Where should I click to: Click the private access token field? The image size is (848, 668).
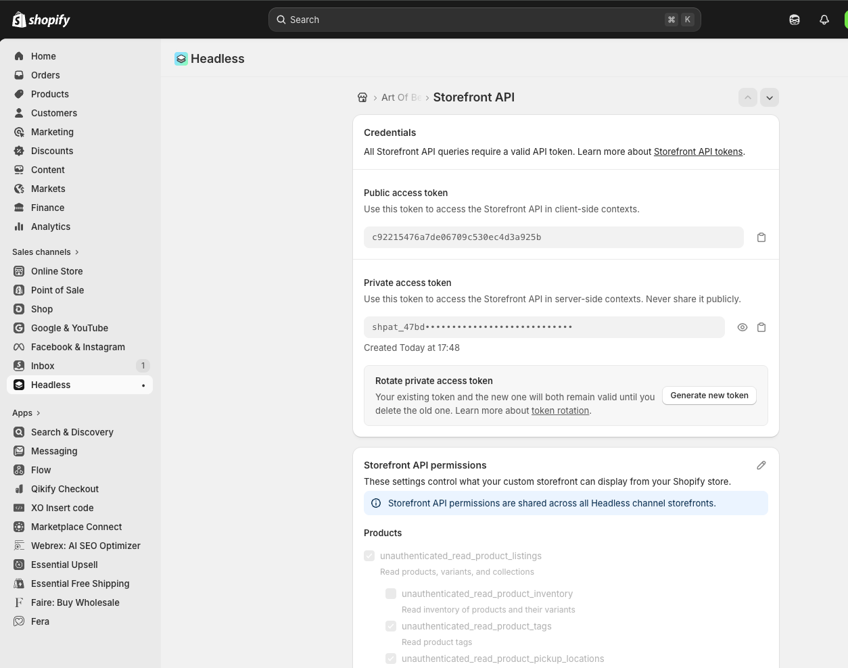click(x=544, y=327)
